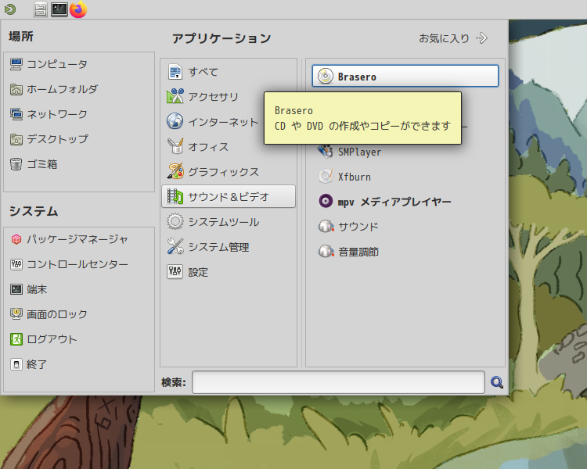Open パッケージマネージャ icon
The width and height of the screenshot is (587, 469).
pyautogui.click(x=16, y=239)
